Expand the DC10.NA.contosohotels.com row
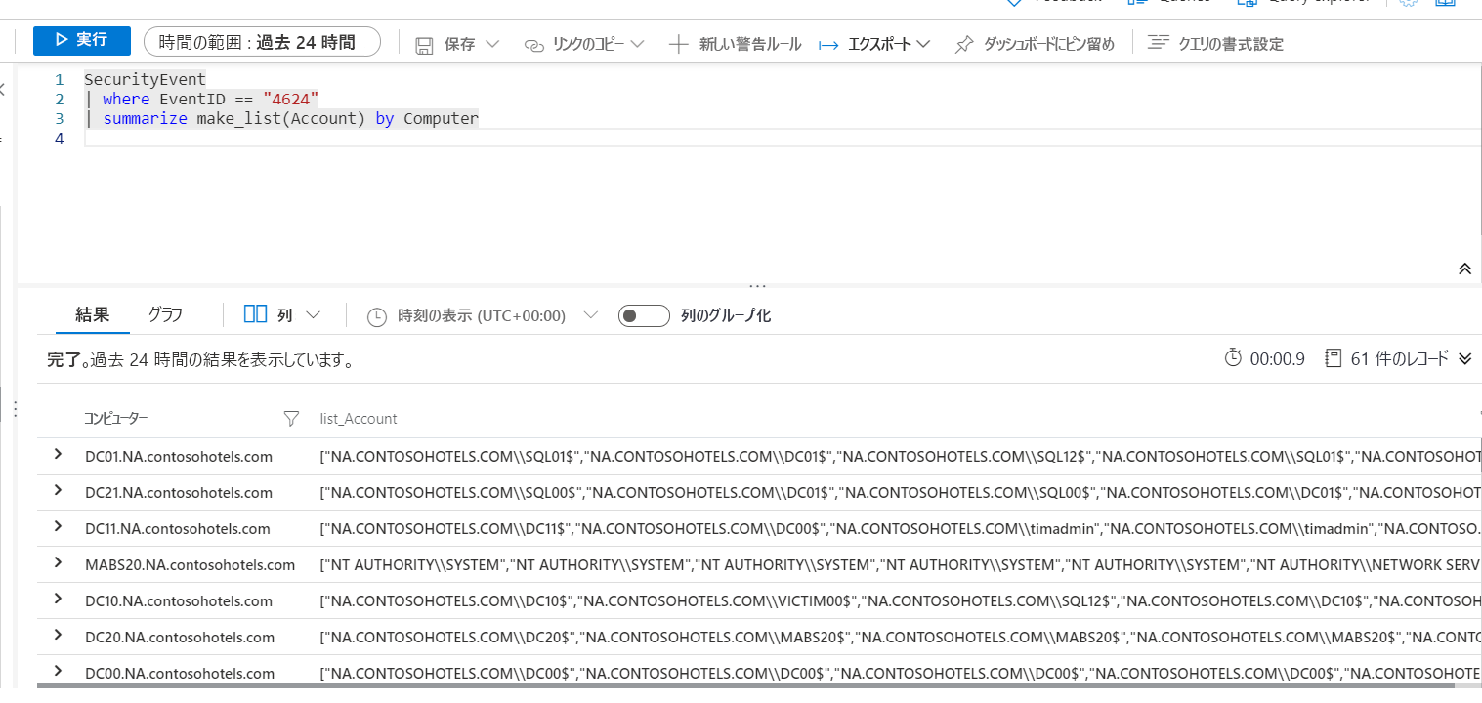 tap(58, 599)
